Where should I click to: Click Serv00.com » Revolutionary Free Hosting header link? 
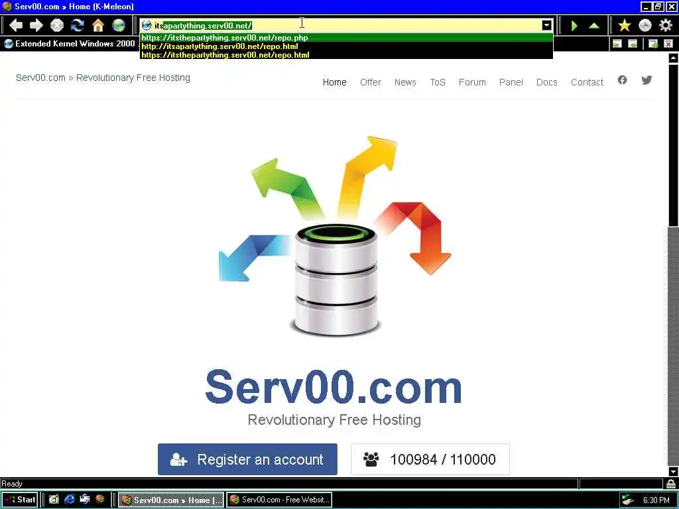pyautogui.click(x=103, y=78)
